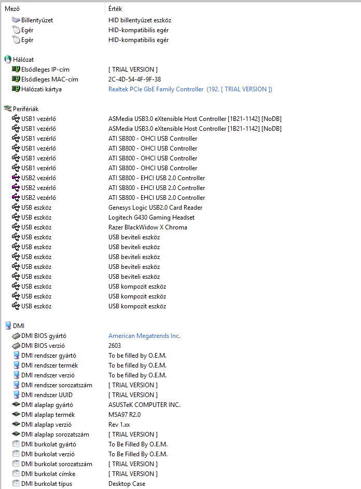The width and height of the screenshot is (361, 489).
Task: Select the DMI burkolat címke label
Action: point(48,474)
